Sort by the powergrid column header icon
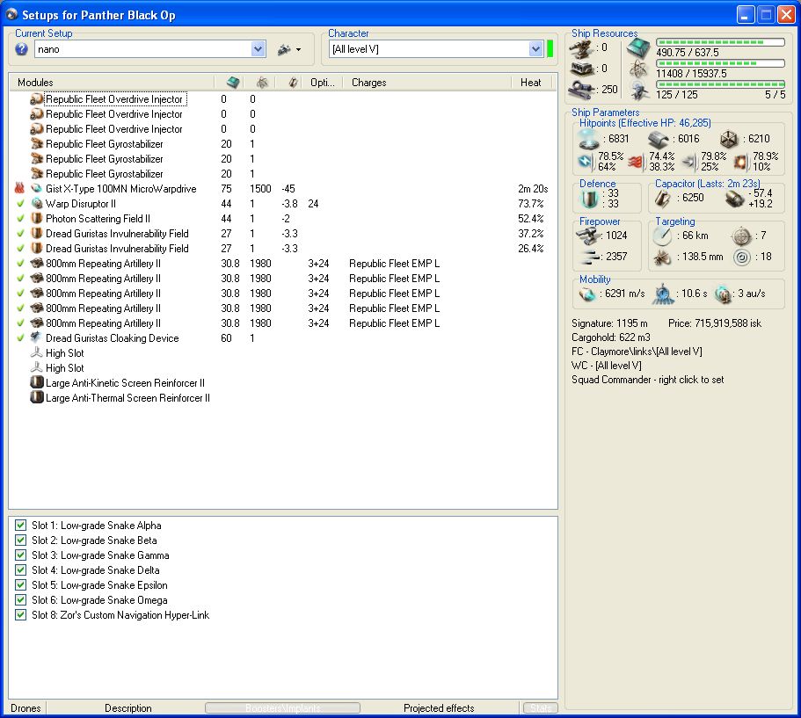Image resolution: width=801 pixels, height=718 pixels. click(262, 83)
